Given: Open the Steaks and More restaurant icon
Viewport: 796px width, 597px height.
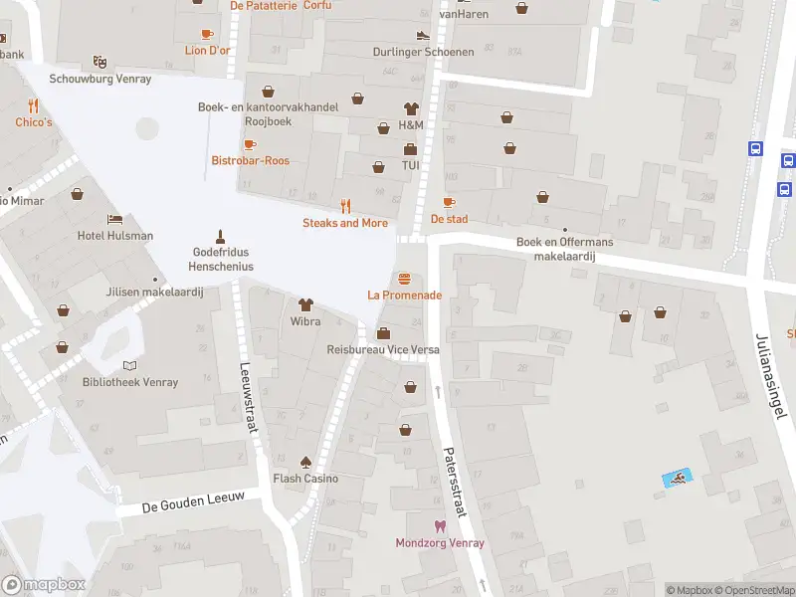Looking at the screenshot, I should (345, 206).
